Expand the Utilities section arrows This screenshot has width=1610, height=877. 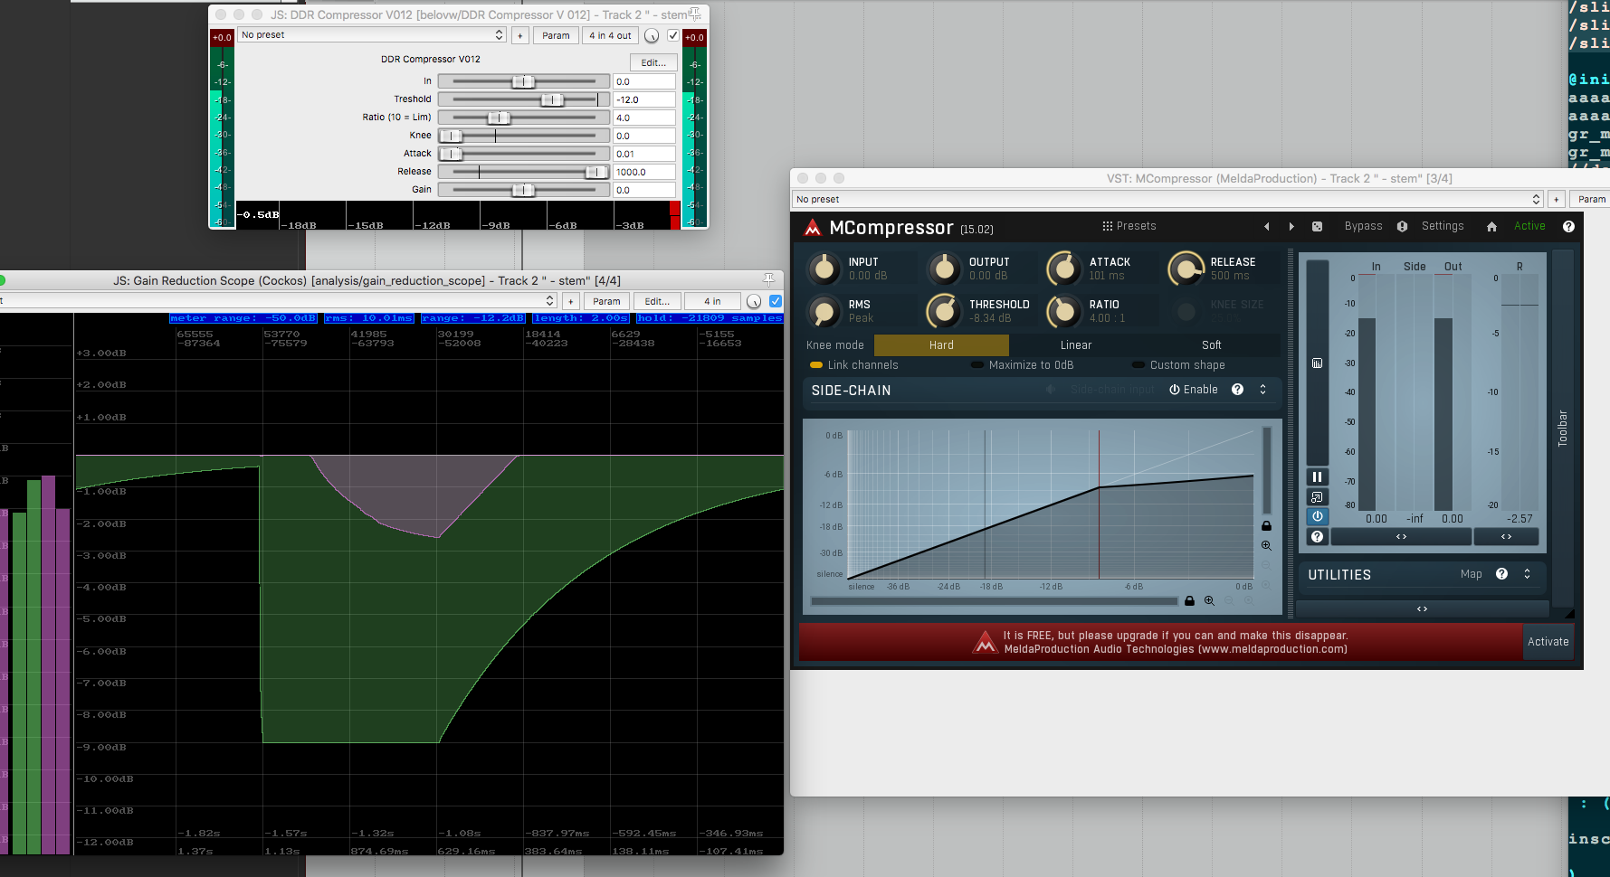coord(1527,574)
